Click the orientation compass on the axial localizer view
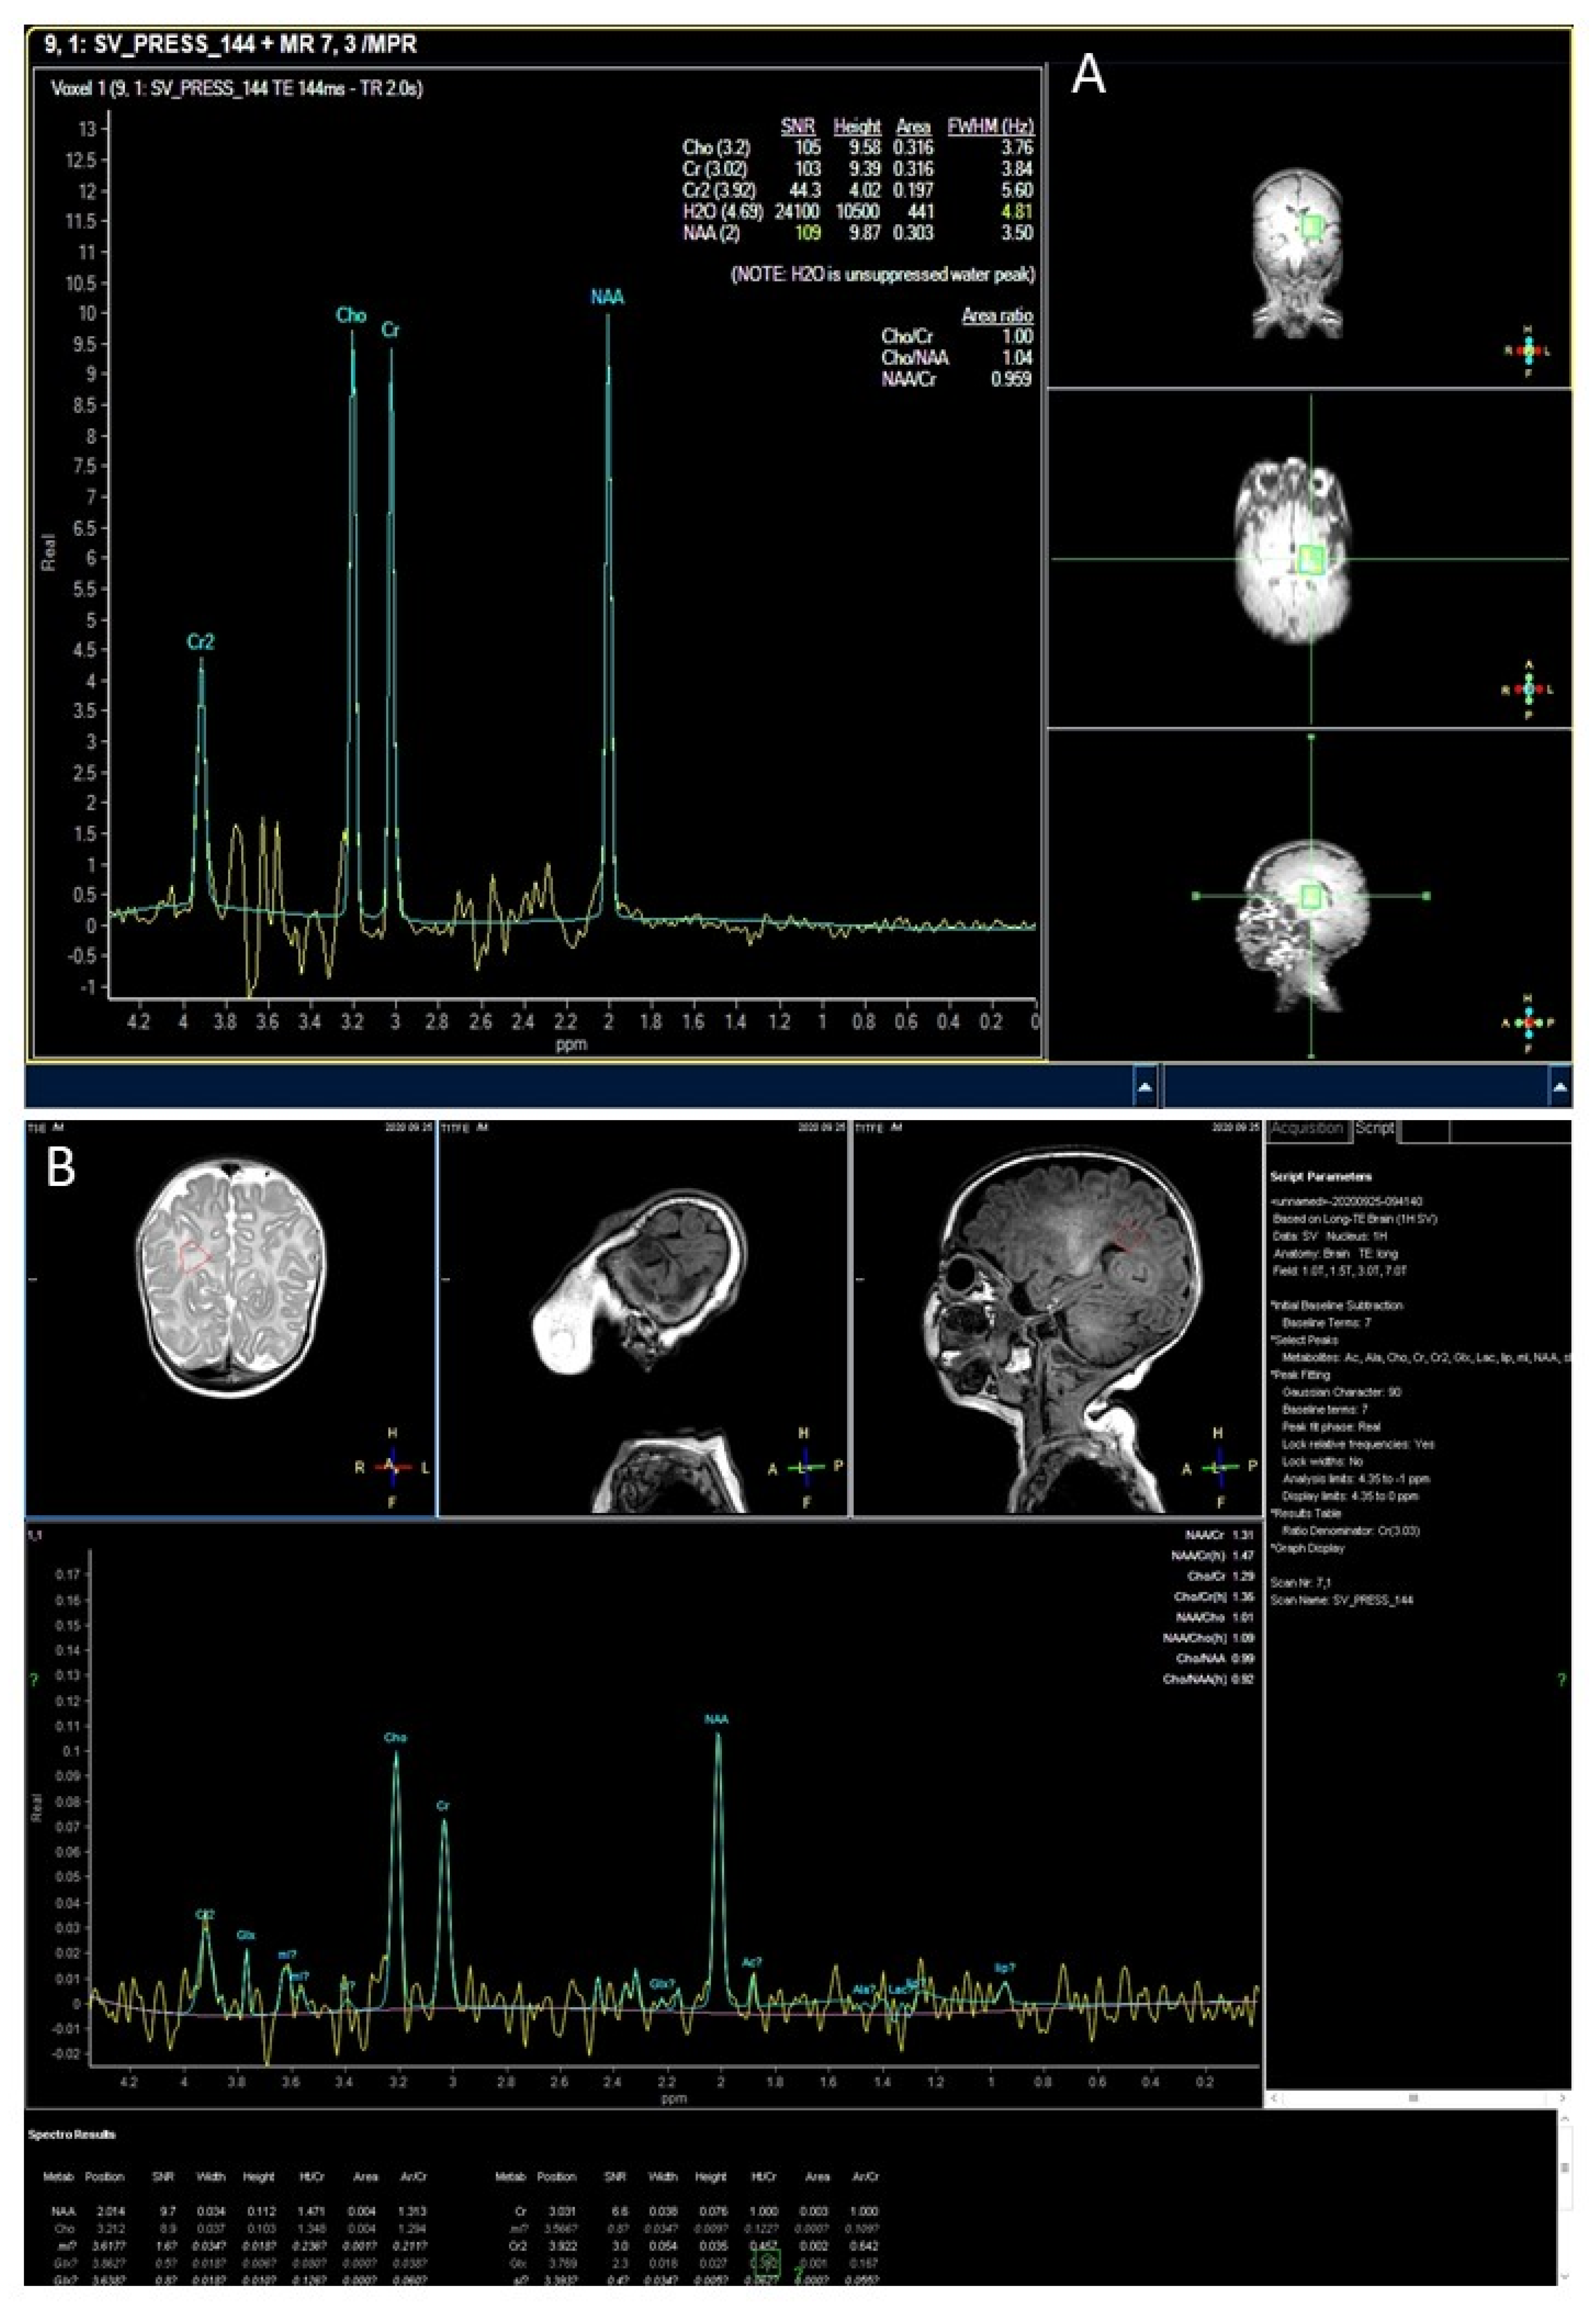This screenshot has height=2307, width=1596. coord(1527,690)
